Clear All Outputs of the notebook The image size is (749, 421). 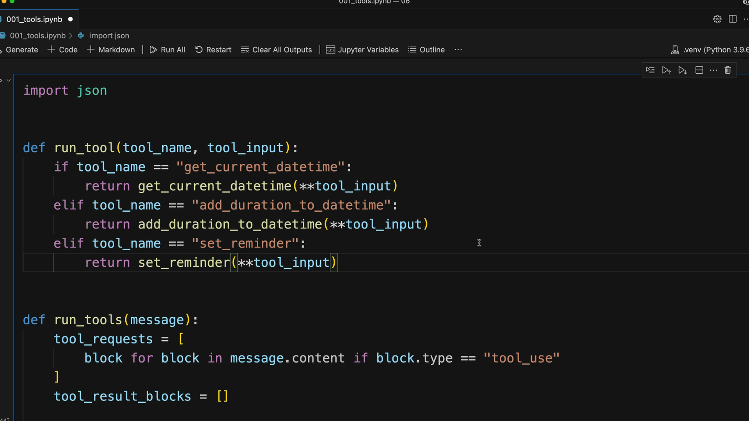pyautogui.click(x=276, y=50)
